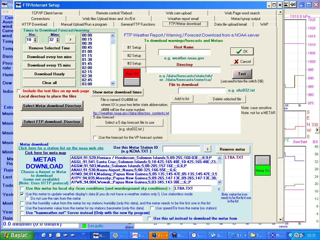
Task: Enable Include the text files on my web page
Action: click(19, 91)
